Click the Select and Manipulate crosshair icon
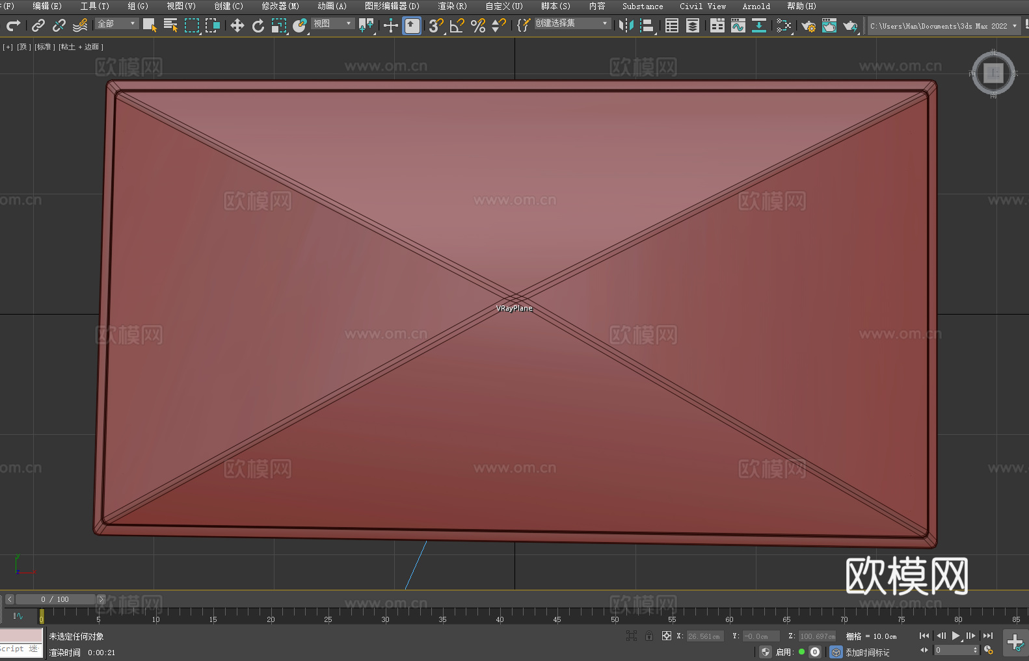Viewport: 1029px width, 661px height. [x=391, y=25]
